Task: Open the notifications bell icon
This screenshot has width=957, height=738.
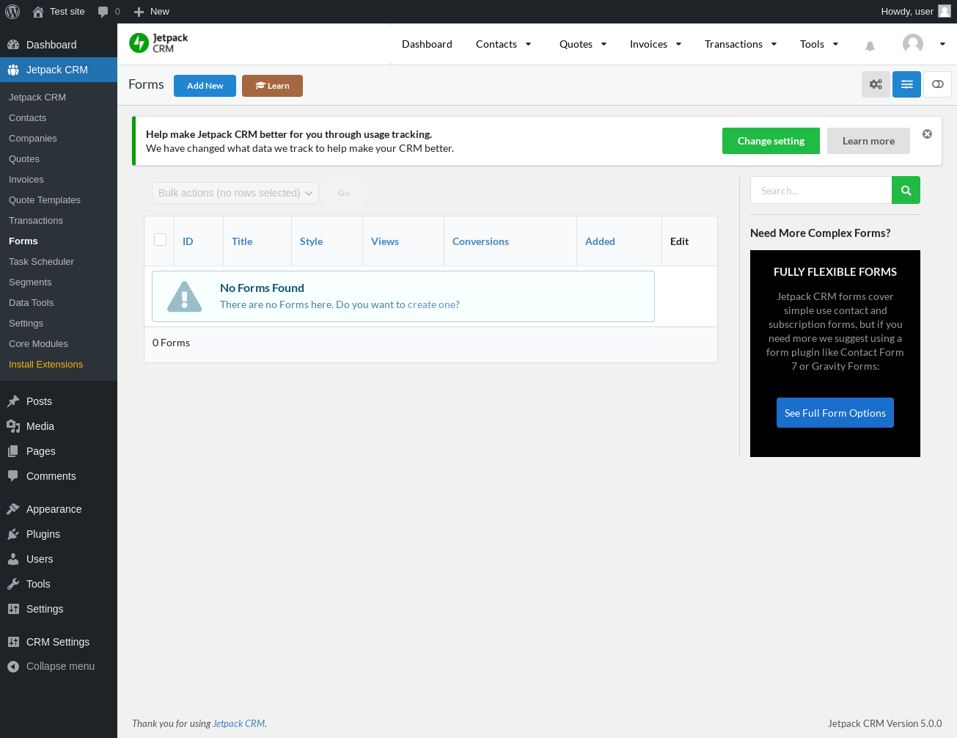Action: tap(870, 45)
